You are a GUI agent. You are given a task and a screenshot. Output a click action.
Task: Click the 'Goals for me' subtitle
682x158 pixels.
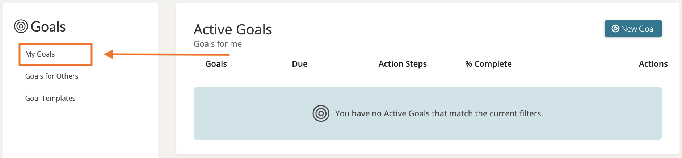(218, 44)
